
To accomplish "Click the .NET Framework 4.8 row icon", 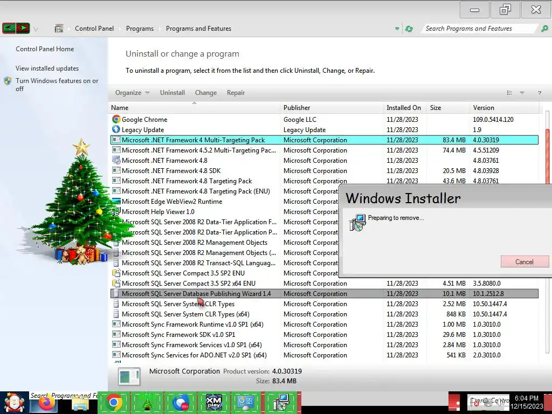I will click(x=116, y=160).
